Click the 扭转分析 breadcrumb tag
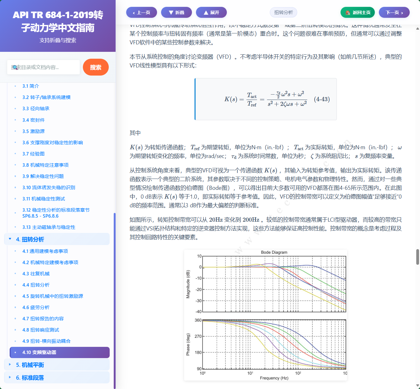Screen dimensions: 420x389 [x=283, y=12]
